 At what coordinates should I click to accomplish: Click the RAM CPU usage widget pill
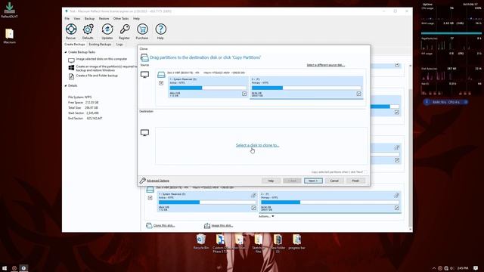pyautogui.click(x=446, y=102)
